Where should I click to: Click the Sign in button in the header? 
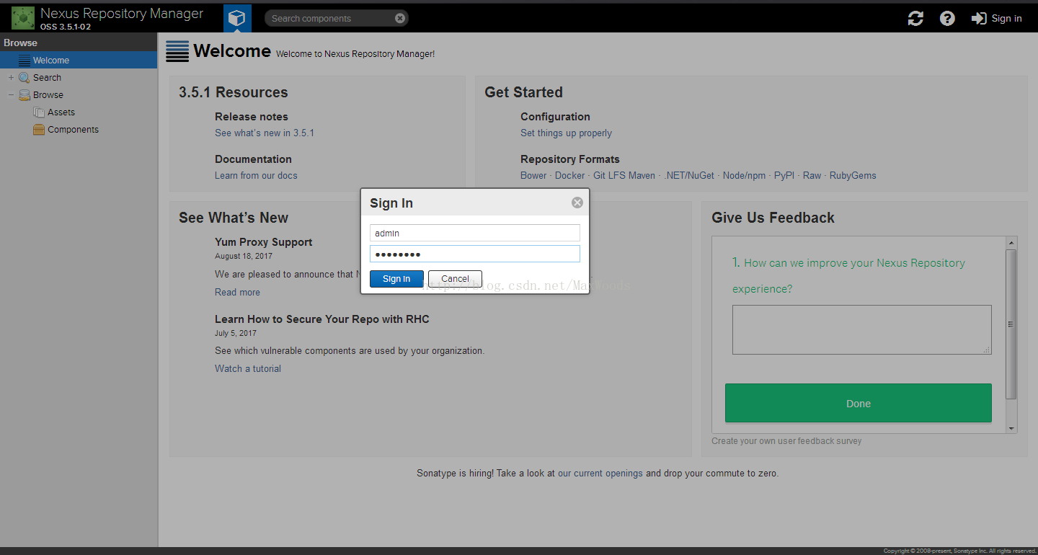[x=997, y=19]
